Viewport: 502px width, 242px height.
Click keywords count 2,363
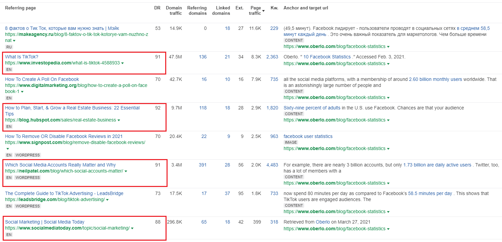tap(272, 57)
